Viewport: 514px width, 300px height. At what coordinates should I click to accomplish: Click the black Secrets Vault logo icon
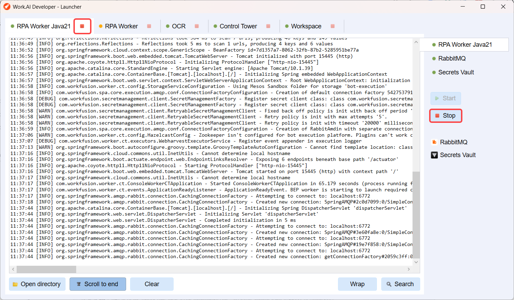click(x=434, y=155)
